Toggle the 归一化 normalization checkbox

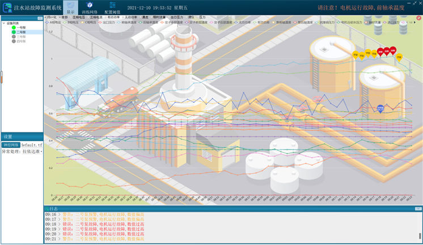coord(46,18)
